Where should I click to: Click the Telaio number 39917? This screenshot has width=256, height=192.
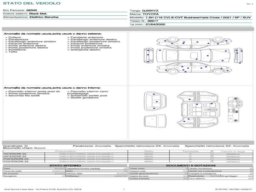pos(153,21)
